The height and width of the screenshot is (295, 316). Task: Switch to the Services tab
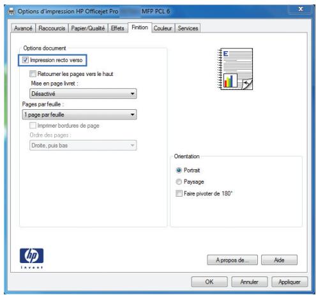[188, 28]
